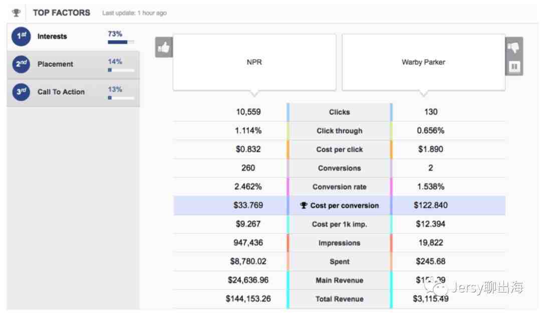Click the 14% Placement percentage
Screen dimensions: 541x313
[115, 62]
